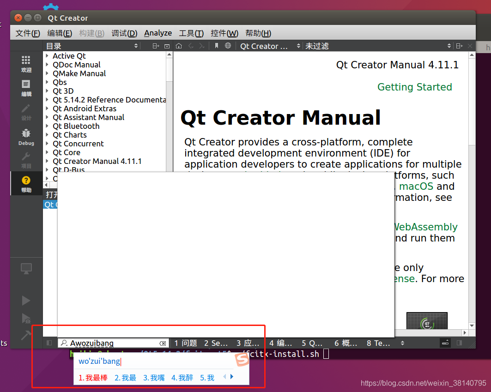Navigate forward in help viewer
Image resolution: width=491 pixels, height=392 pixels.
202,46
